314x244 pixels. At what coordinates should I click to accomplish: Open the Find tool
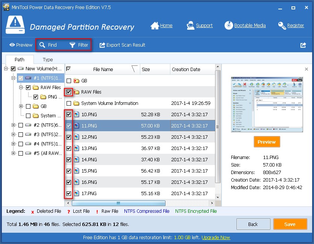coord(49,44)
